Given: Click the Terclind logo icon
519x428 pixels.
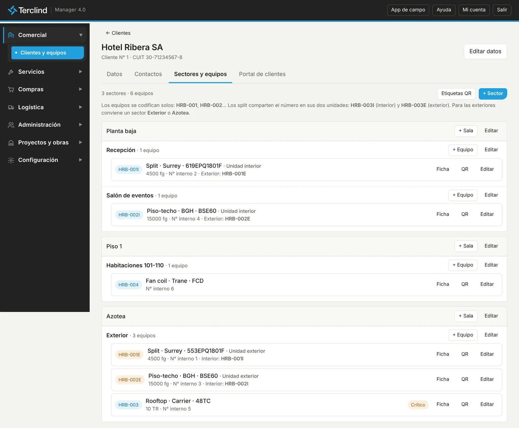Looking at the screenshot, I should click(12, 10).
